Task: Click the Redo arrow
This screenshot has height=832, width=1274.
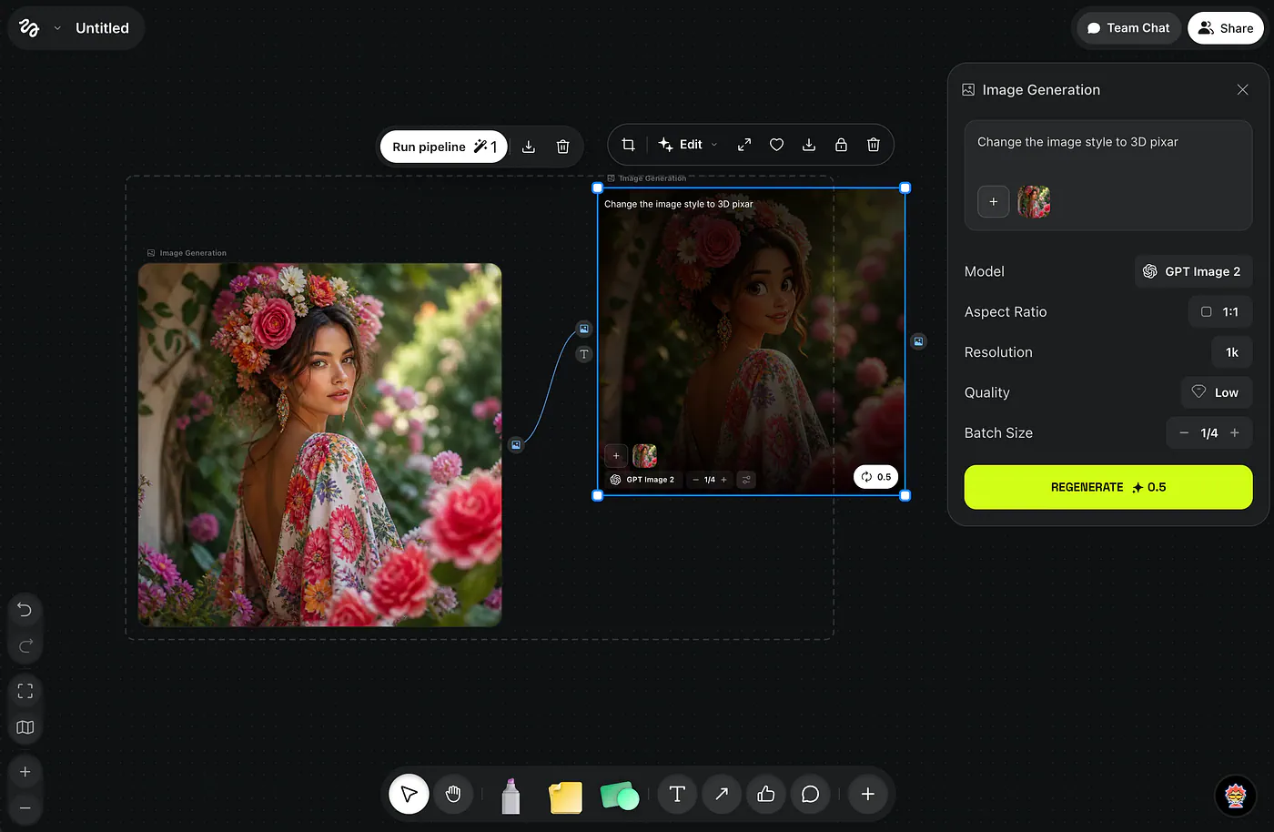Action: point(25,646)
